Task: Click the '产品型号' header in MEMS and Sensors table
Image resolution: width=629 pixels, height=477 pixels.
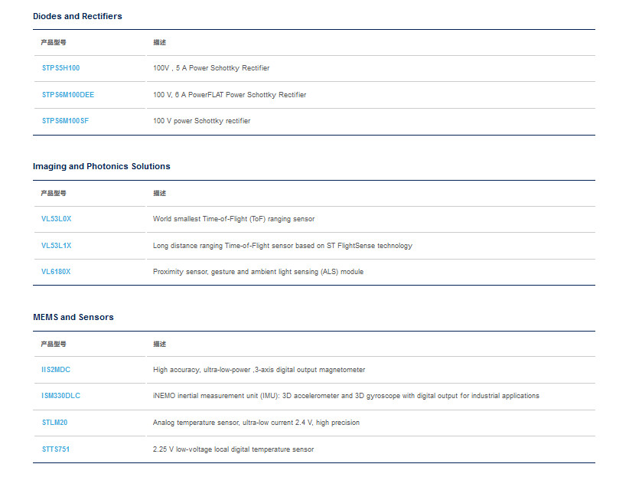Action: 54,344
